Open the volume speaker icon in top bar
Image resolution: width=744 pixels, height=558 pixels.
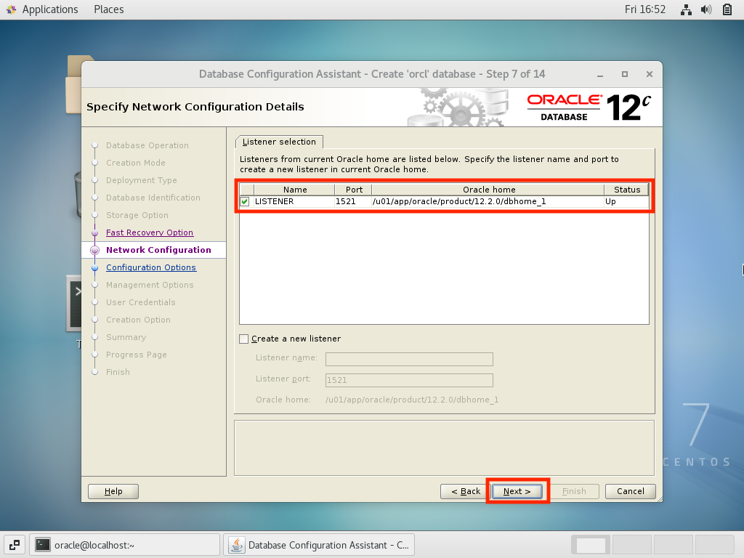pyautogui.click(x=706, y=9)
